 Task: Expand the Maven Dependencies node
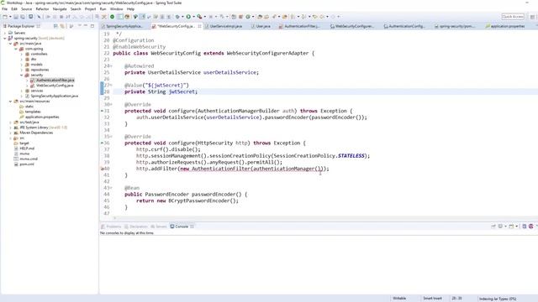click(11, 133)
